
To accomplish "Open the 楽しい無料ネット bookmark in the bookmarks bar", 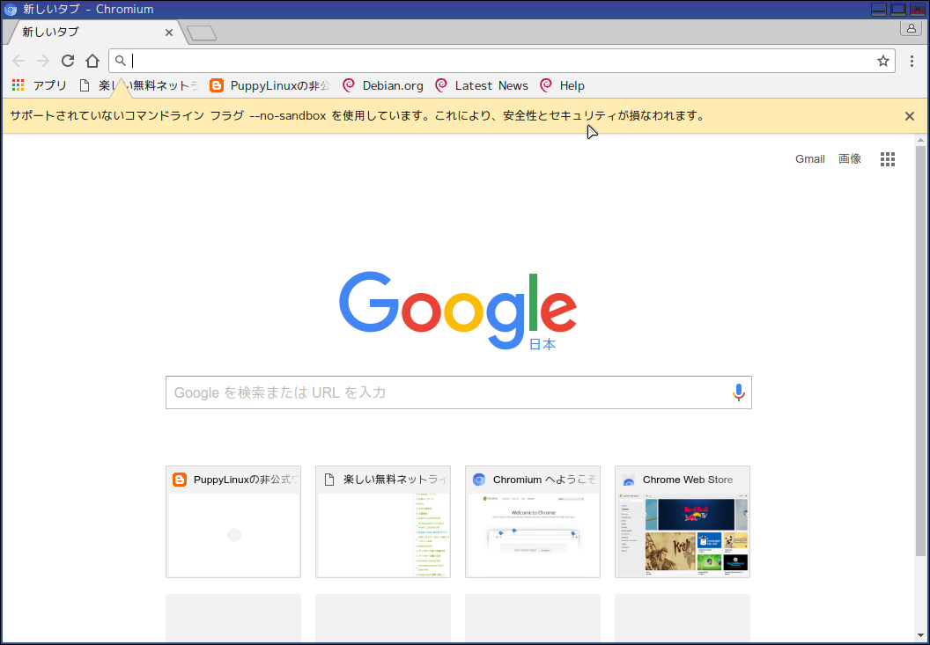I will [139, 85].
